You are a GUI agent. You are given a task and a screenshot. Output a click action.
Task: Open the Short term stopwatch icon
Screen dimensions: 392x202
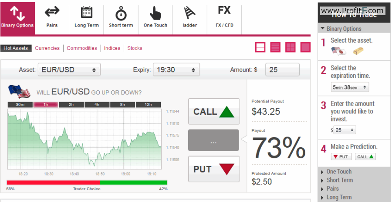click(x=121, y=13)
